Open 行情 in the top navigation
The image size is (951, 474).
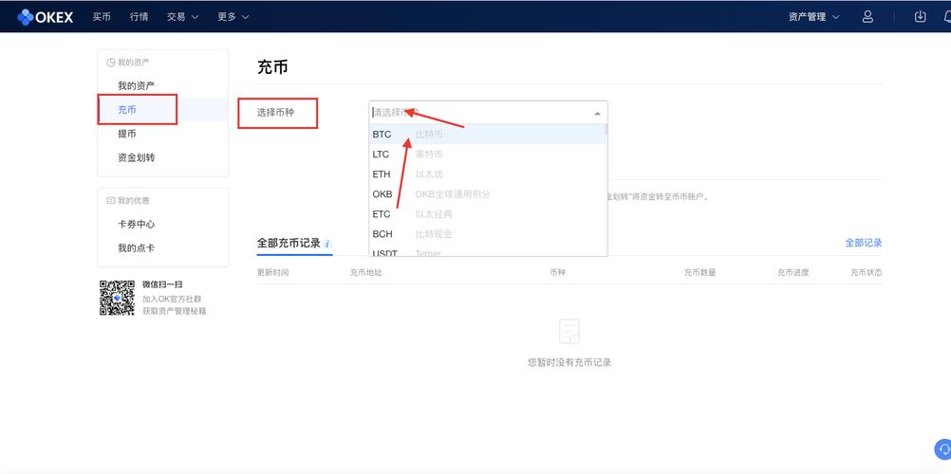140,16
